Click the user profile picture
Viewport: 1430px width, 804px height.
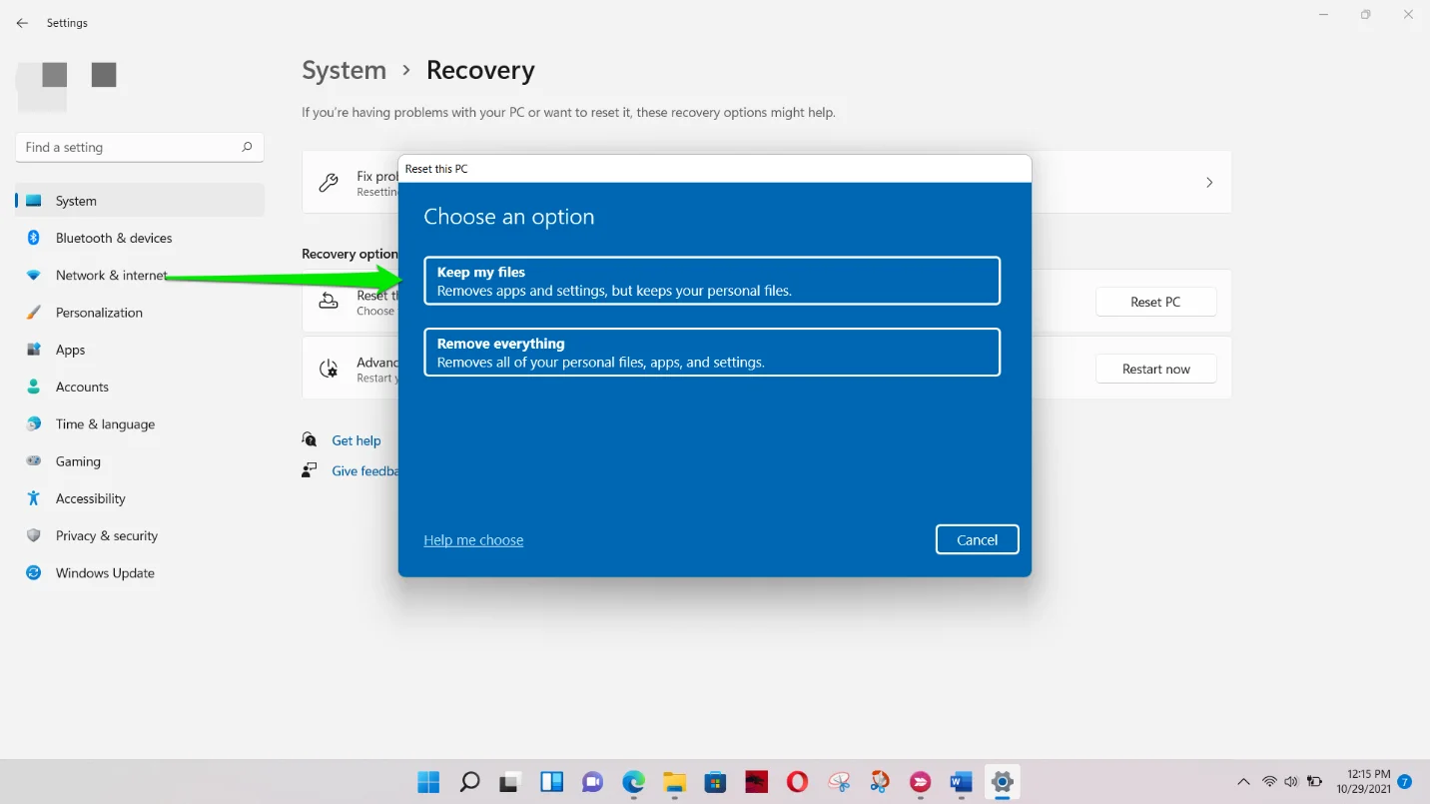[x=42, y=85]
